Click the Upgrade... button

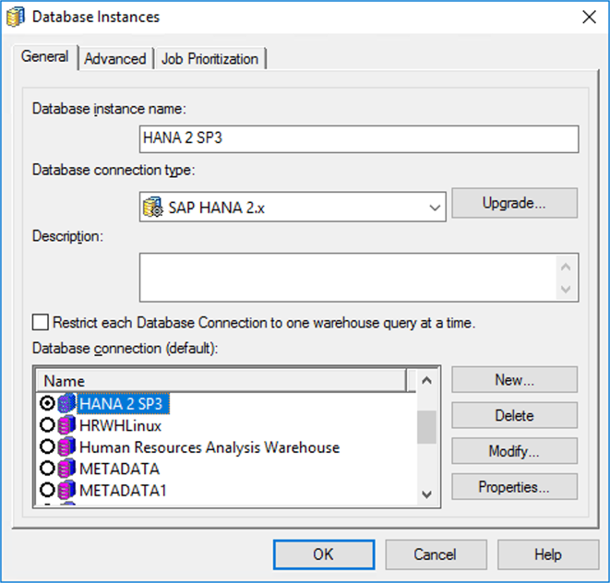point(514,203)
